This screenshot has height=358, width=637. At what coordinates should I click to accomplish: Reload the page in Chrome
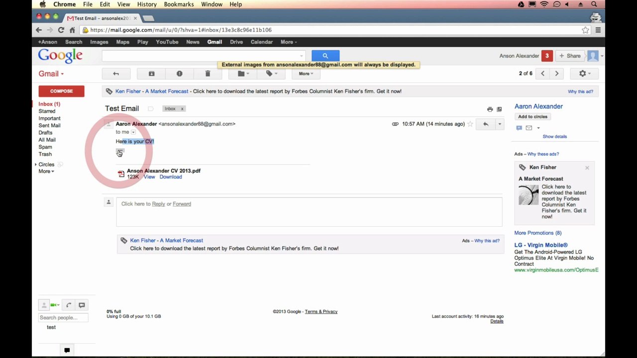tap(61, 30)
